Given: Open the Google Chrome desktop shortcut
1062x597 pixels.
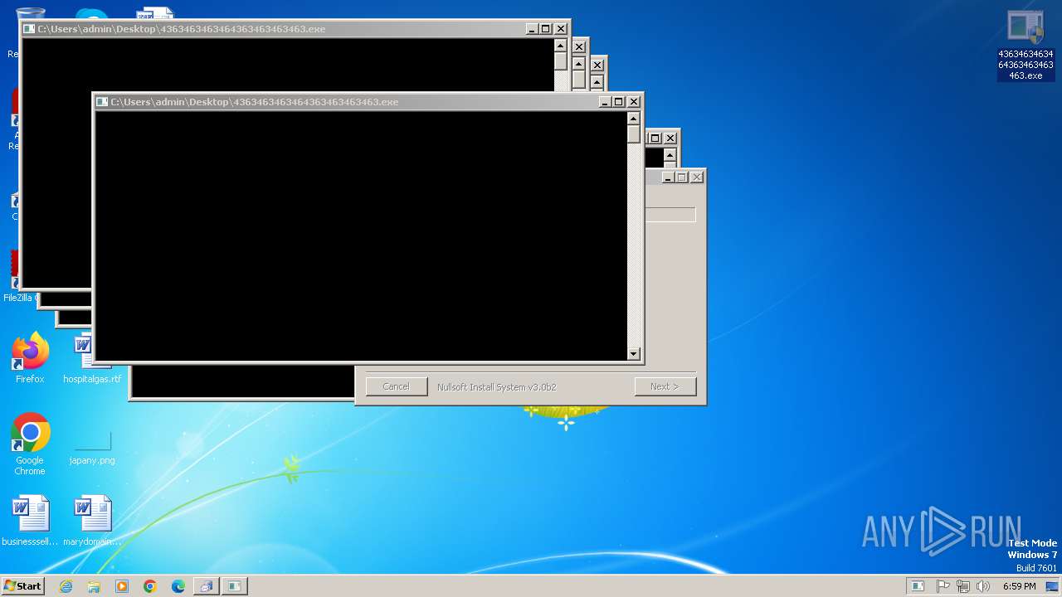Looking at the screenshot, I should [x=30, y=444].
